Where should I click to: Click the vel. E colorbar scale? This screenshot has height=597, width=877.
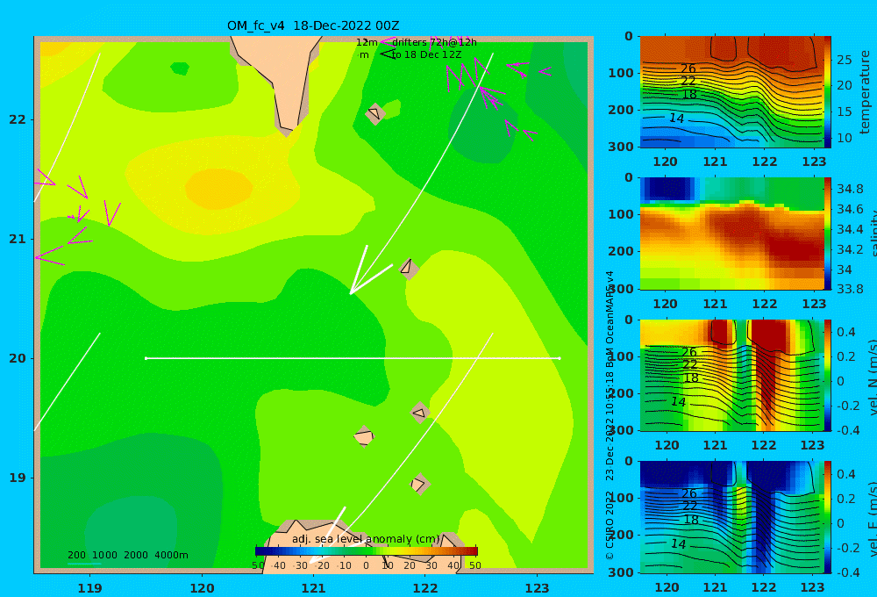[x=827, y=517]
